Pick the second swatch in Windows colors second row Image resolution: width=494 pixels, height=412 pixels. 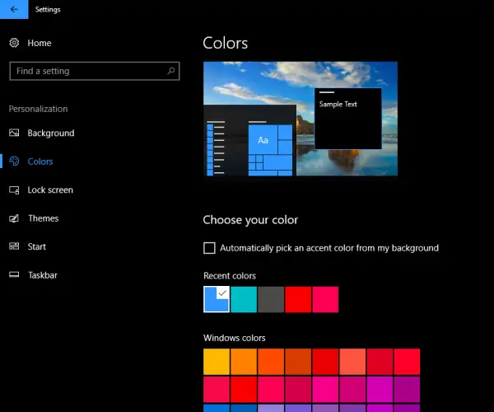click(244, 389)
